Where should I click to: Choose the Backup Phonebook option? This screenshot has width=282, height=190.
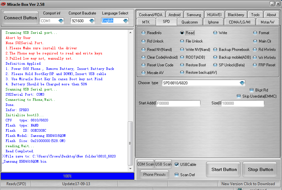coord(215,50)
